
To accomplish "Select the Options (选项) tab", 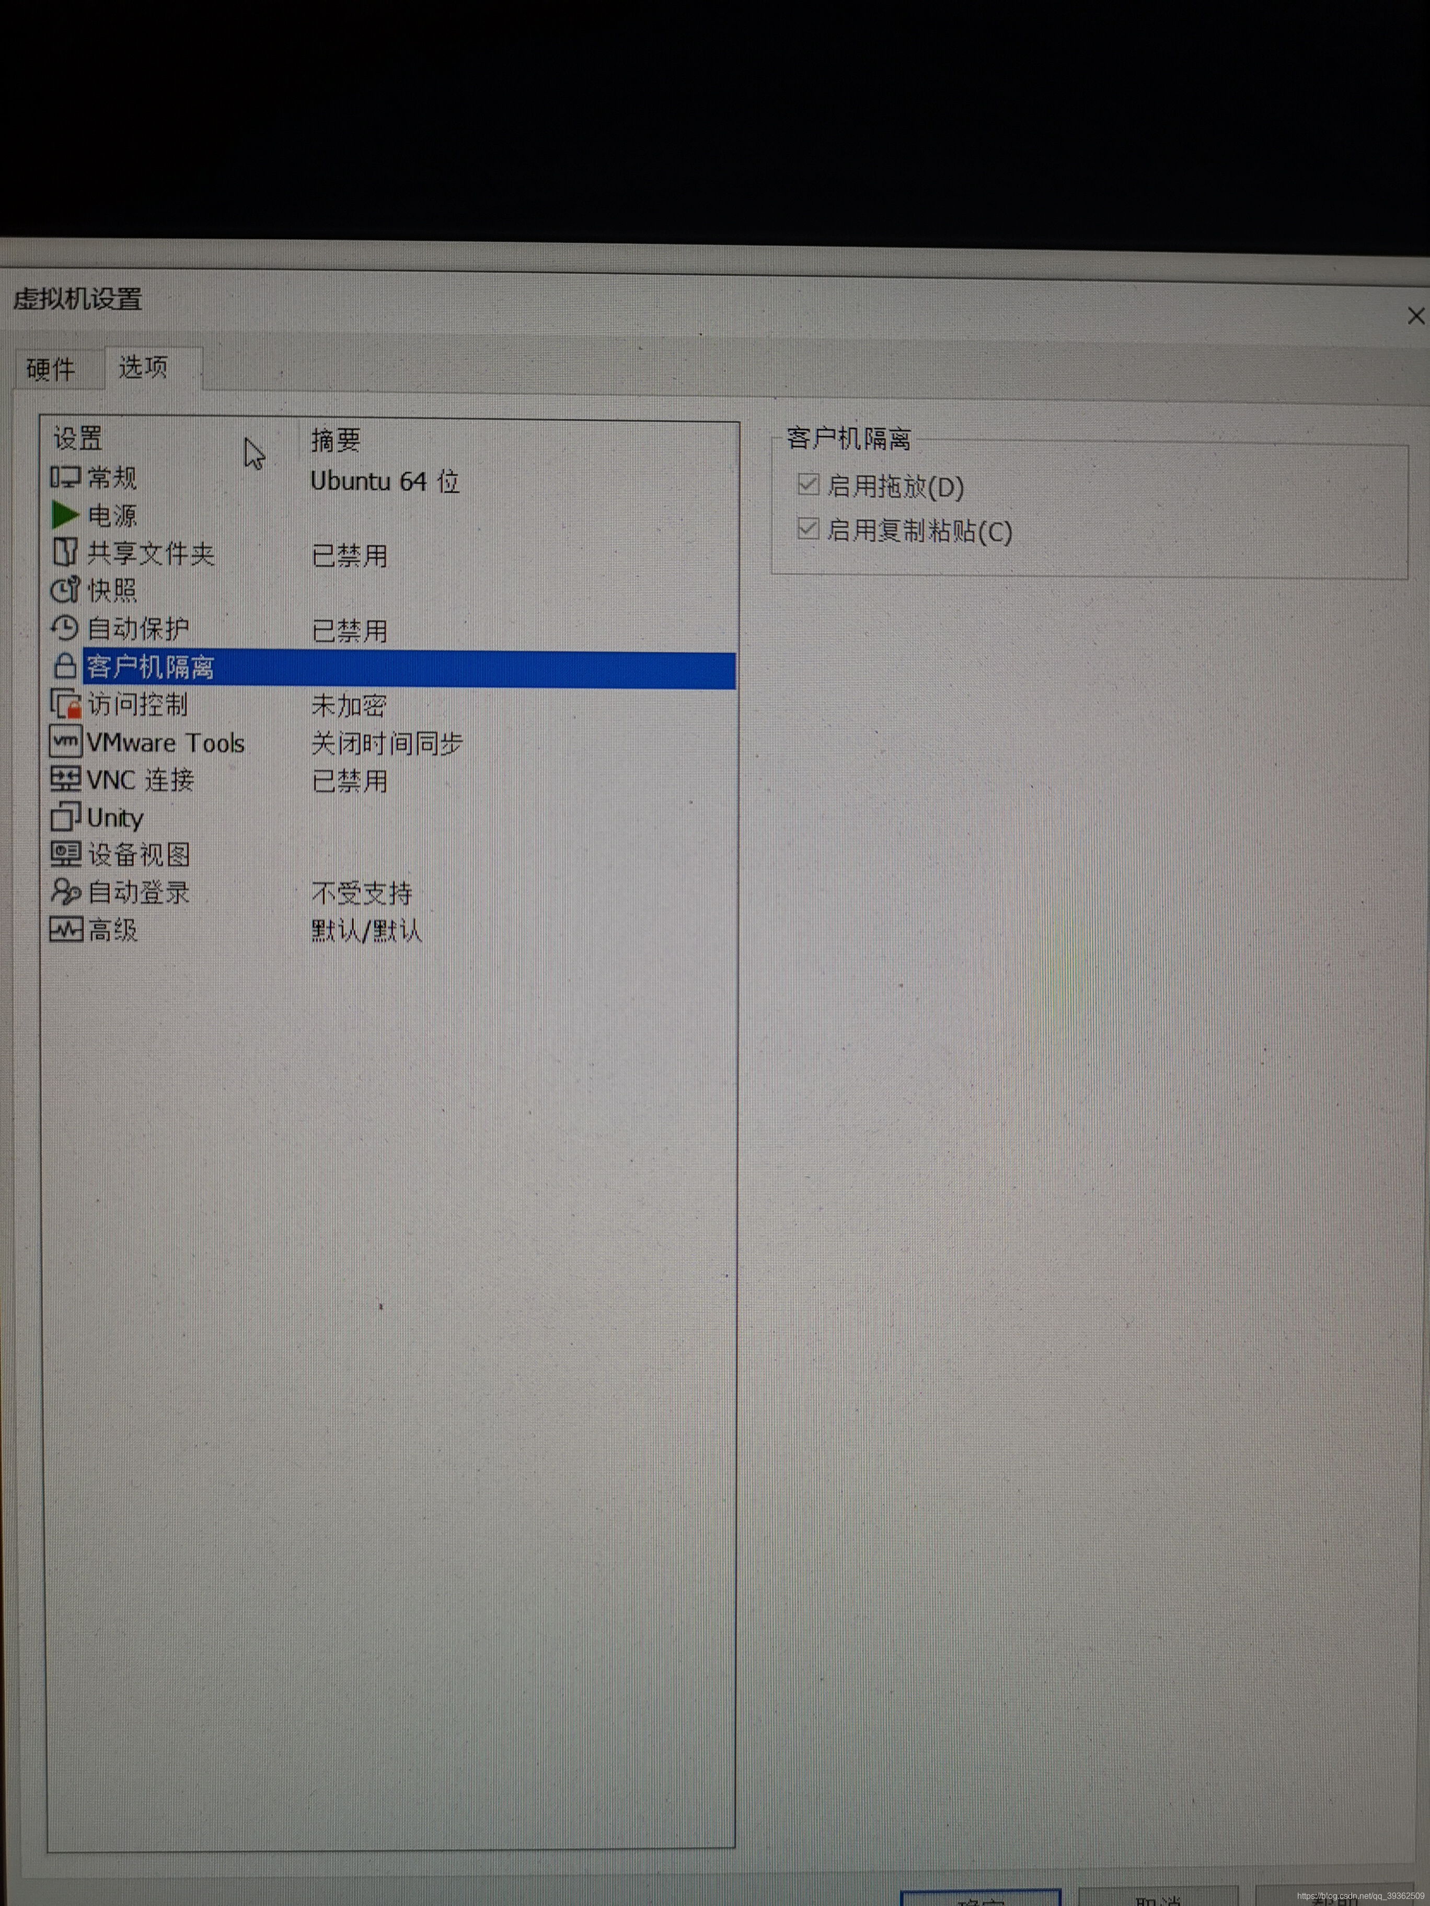I will (143, 368).
